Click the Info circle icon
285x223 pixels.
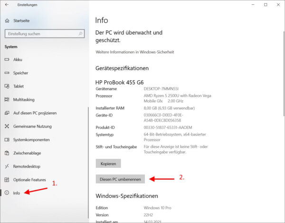[7, 193]
